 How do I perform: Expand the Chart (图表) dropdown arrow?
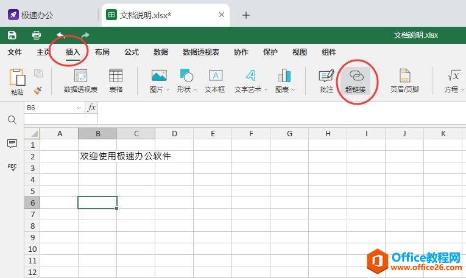(294, 89)
